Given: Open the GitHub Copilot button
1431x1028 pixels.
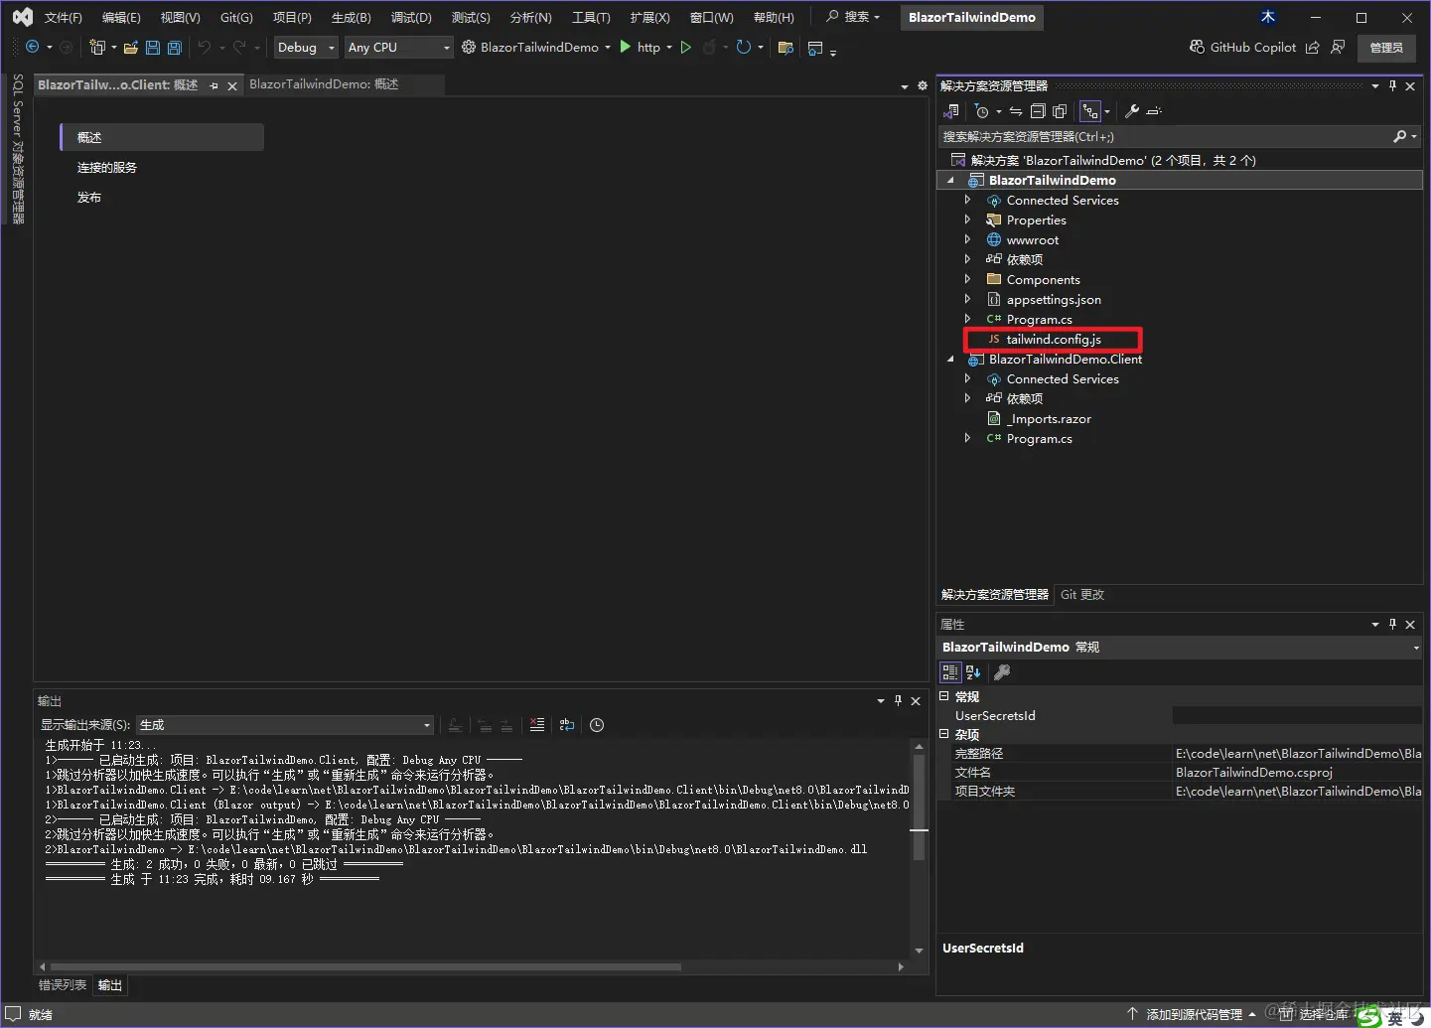Looking at the screenshot, I should click(x=1242, y=47).
